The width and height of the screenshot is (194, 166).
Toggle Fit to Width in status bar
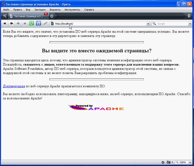click(x=163, y=162)
